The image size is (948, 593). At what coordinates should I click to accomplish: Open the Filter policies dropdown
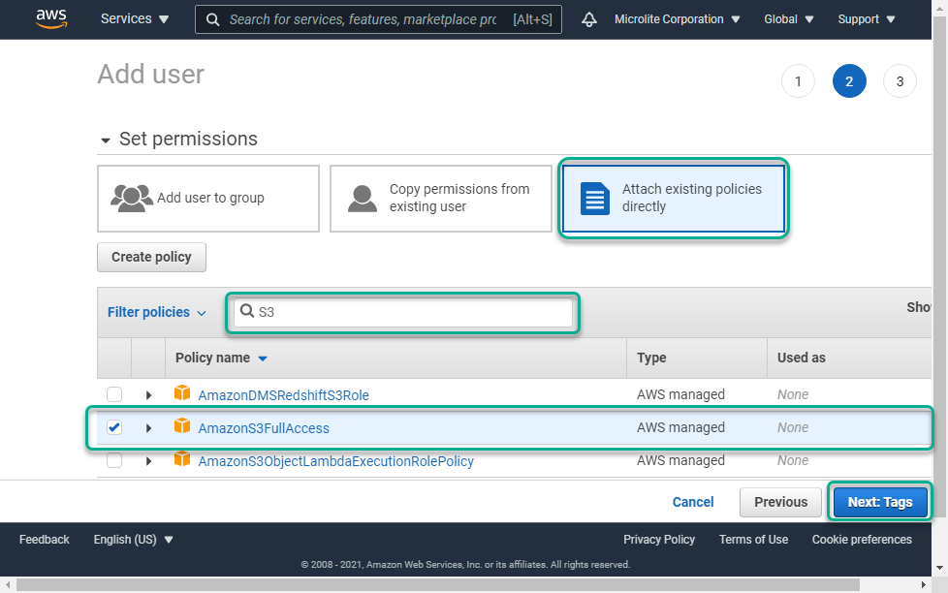point(157,312)
